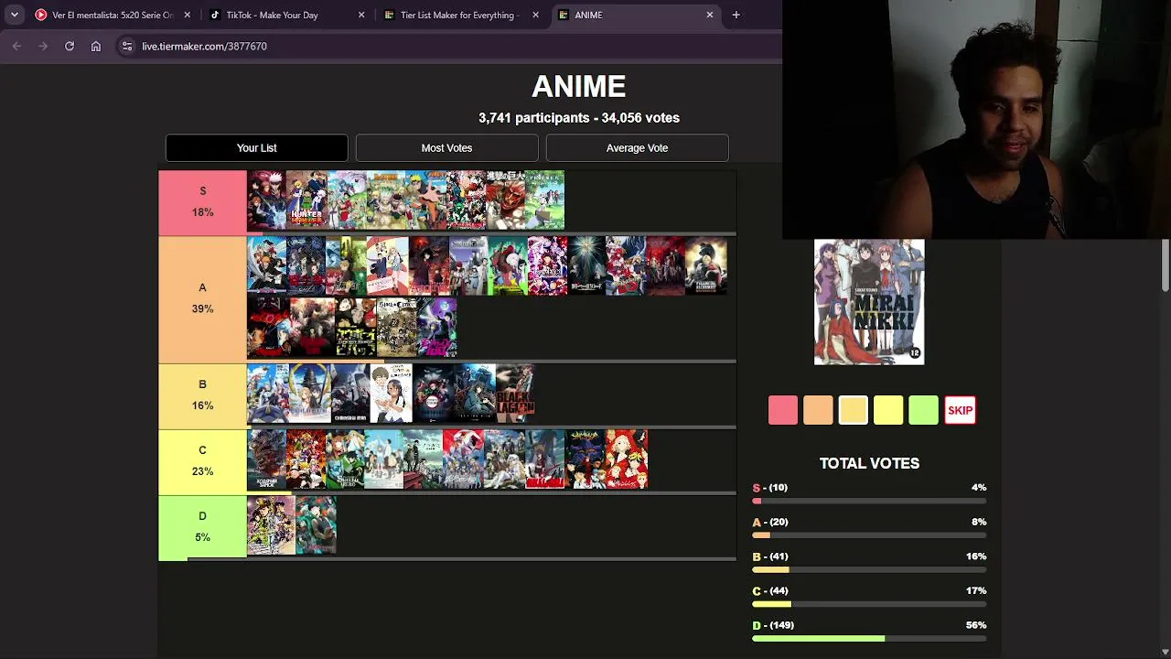Open a new browser tab
This screenshot has width=1171, height=659.
pyautogui.click(x=736, y=15)
